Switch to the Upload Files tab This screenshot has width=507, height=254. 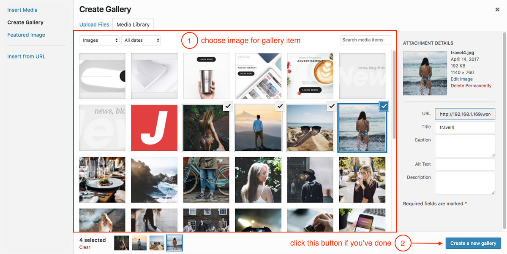[94, 24]
